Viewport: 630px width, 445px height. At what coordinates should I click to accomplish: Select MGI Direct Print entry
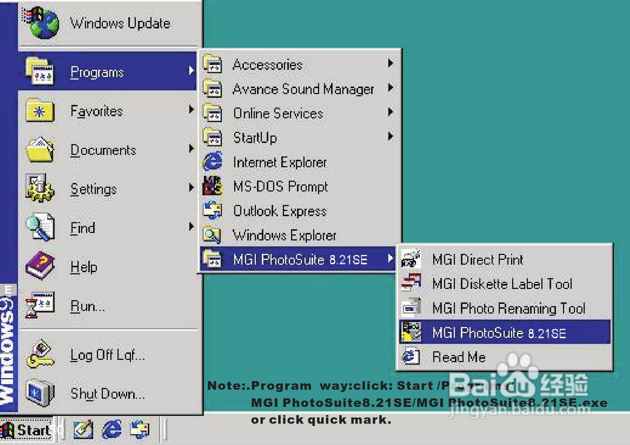(x=505, y=259)
